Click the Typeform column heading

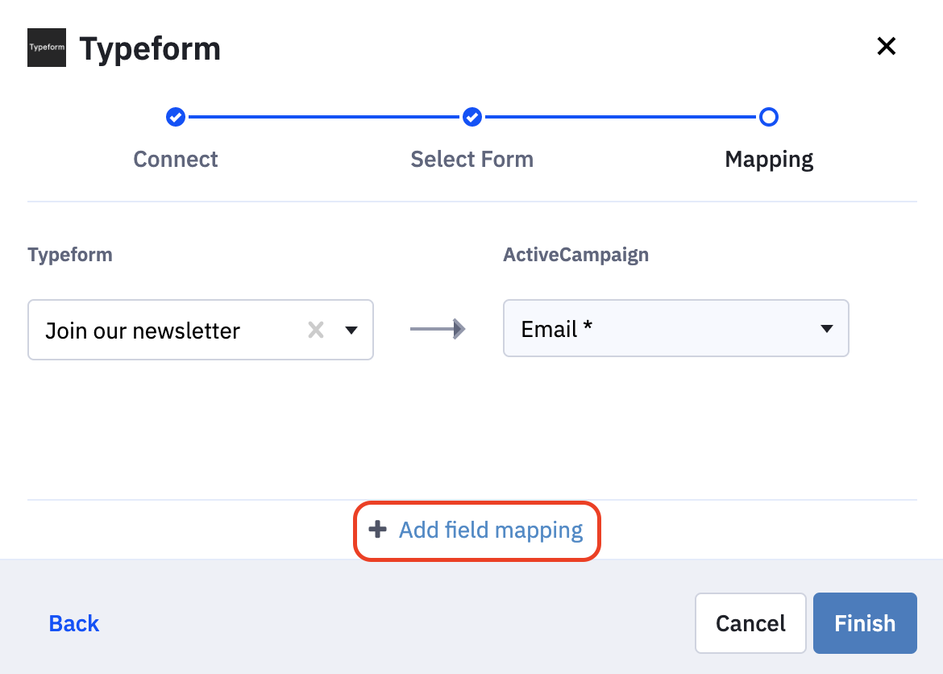tap(70, 255)
